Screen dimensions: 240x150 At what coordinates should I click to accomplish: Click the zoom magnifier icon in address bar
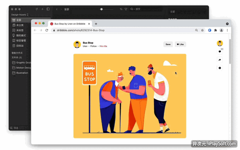pos(196,30)
